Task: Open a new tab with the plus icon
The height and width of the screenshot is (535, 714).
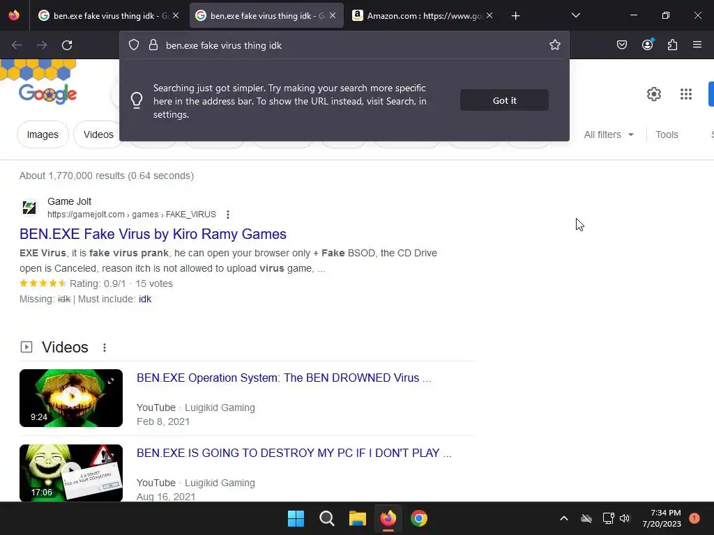Action: pyautogui.click(x=515, y=16)
